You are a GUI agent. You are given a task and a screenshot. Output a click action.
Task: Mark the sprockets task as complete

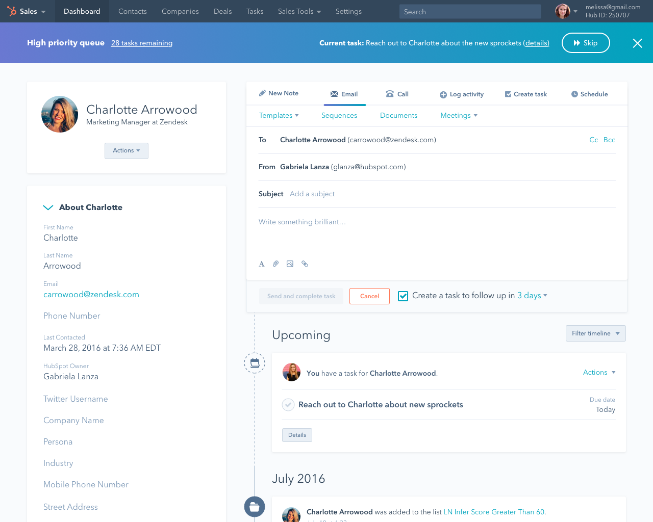tap(288, 404)
